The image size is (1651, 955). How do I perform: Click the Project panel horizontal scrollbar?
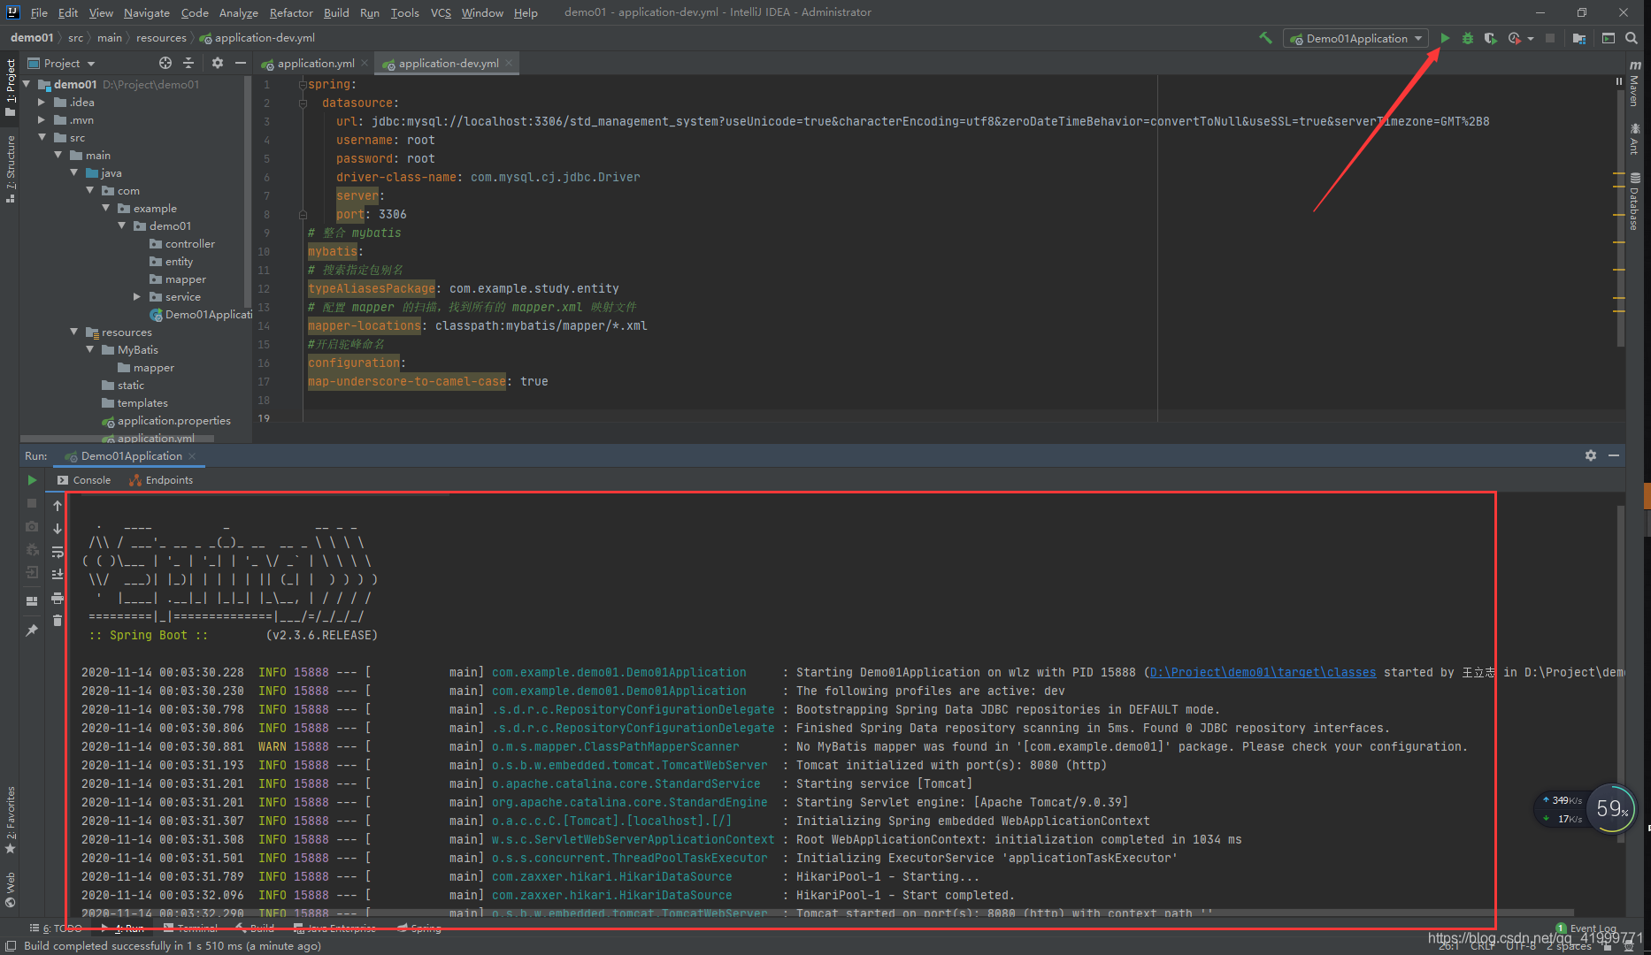coord(119,438)
